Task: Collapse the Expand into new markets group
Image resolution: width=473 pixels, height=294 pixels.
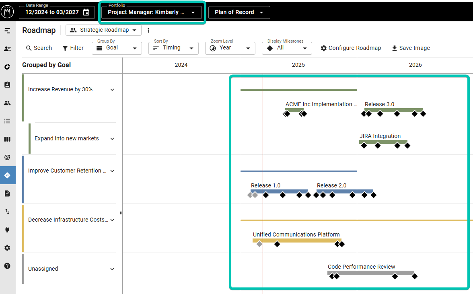Action: (112, 139)
